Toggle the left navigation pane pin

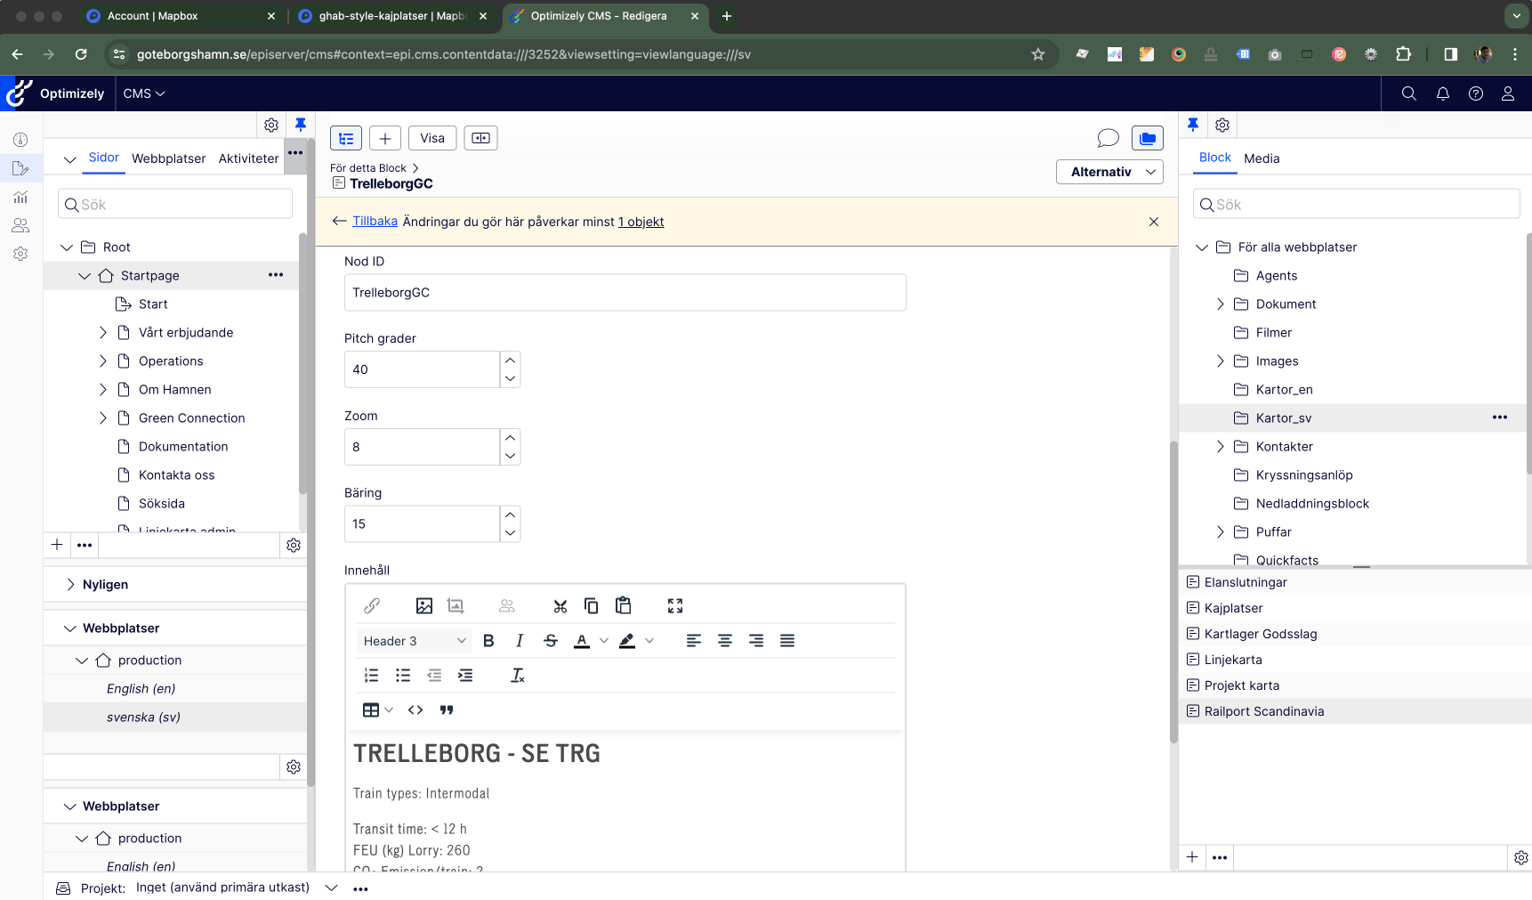(x=301, y=125)
